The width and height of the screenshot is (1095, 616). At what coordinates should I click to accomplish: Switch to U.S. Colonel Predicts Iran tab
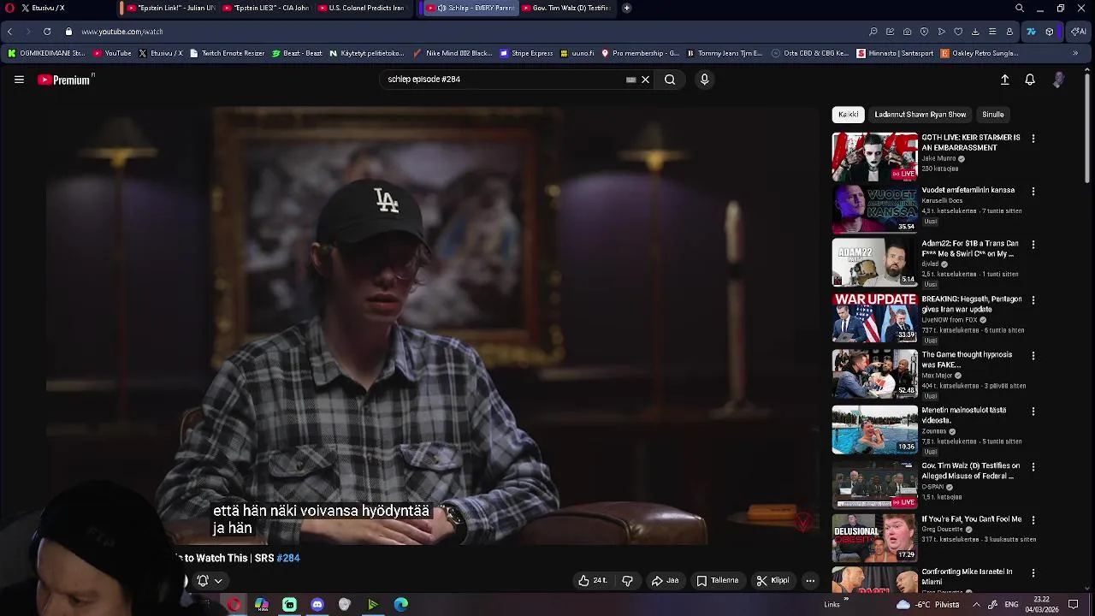click(x=363, y=8)
